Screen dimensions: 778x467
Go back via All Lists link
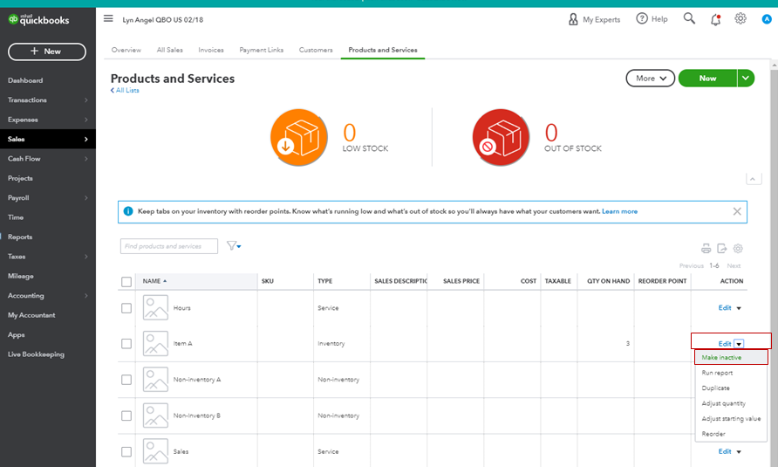[x=125, y=91]
